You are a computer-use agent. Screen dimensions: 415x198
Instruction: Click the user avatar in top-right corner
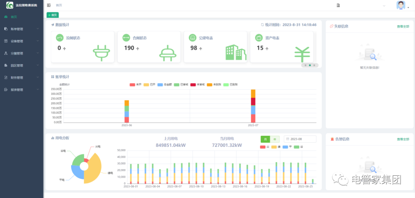(x=401, y=5)
